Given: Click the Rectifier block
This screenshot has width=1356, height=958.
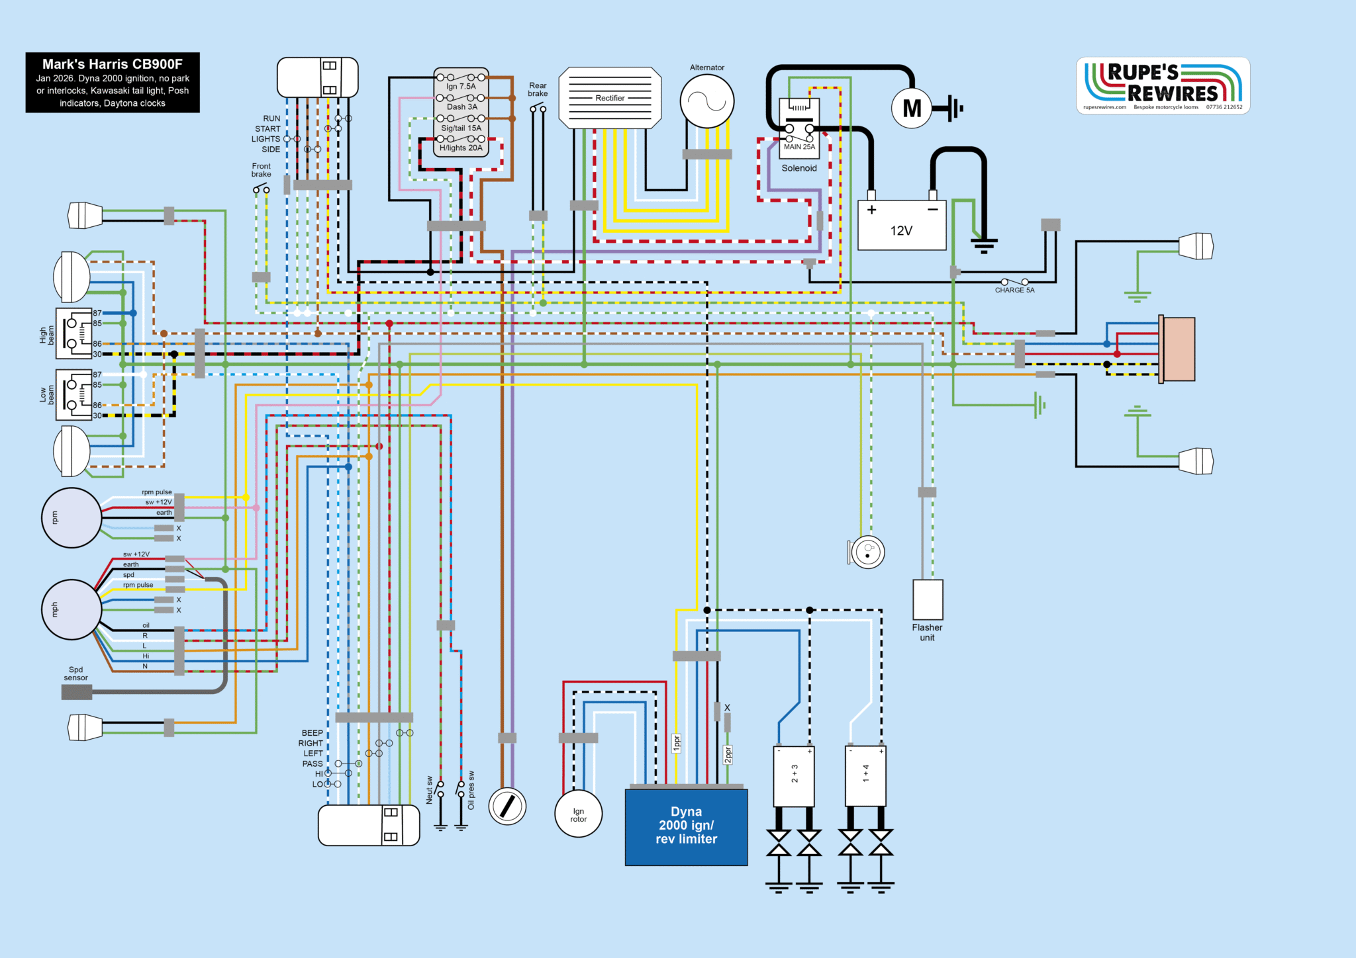Looking at the screenshot, I should [x=610, y=98].
